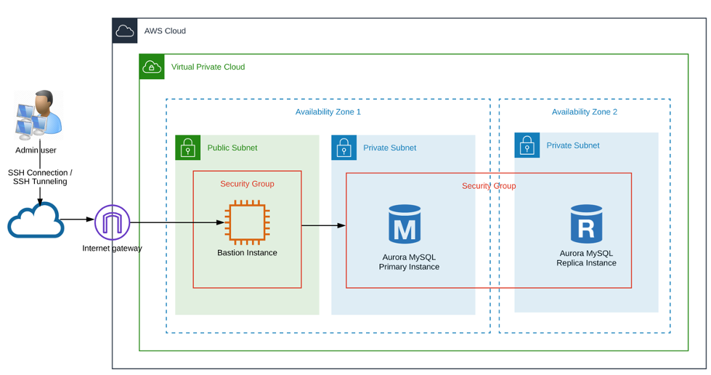Select the blue internet cloud icon
This screenshot has width=711, height=375.
[x=36, y=220]
